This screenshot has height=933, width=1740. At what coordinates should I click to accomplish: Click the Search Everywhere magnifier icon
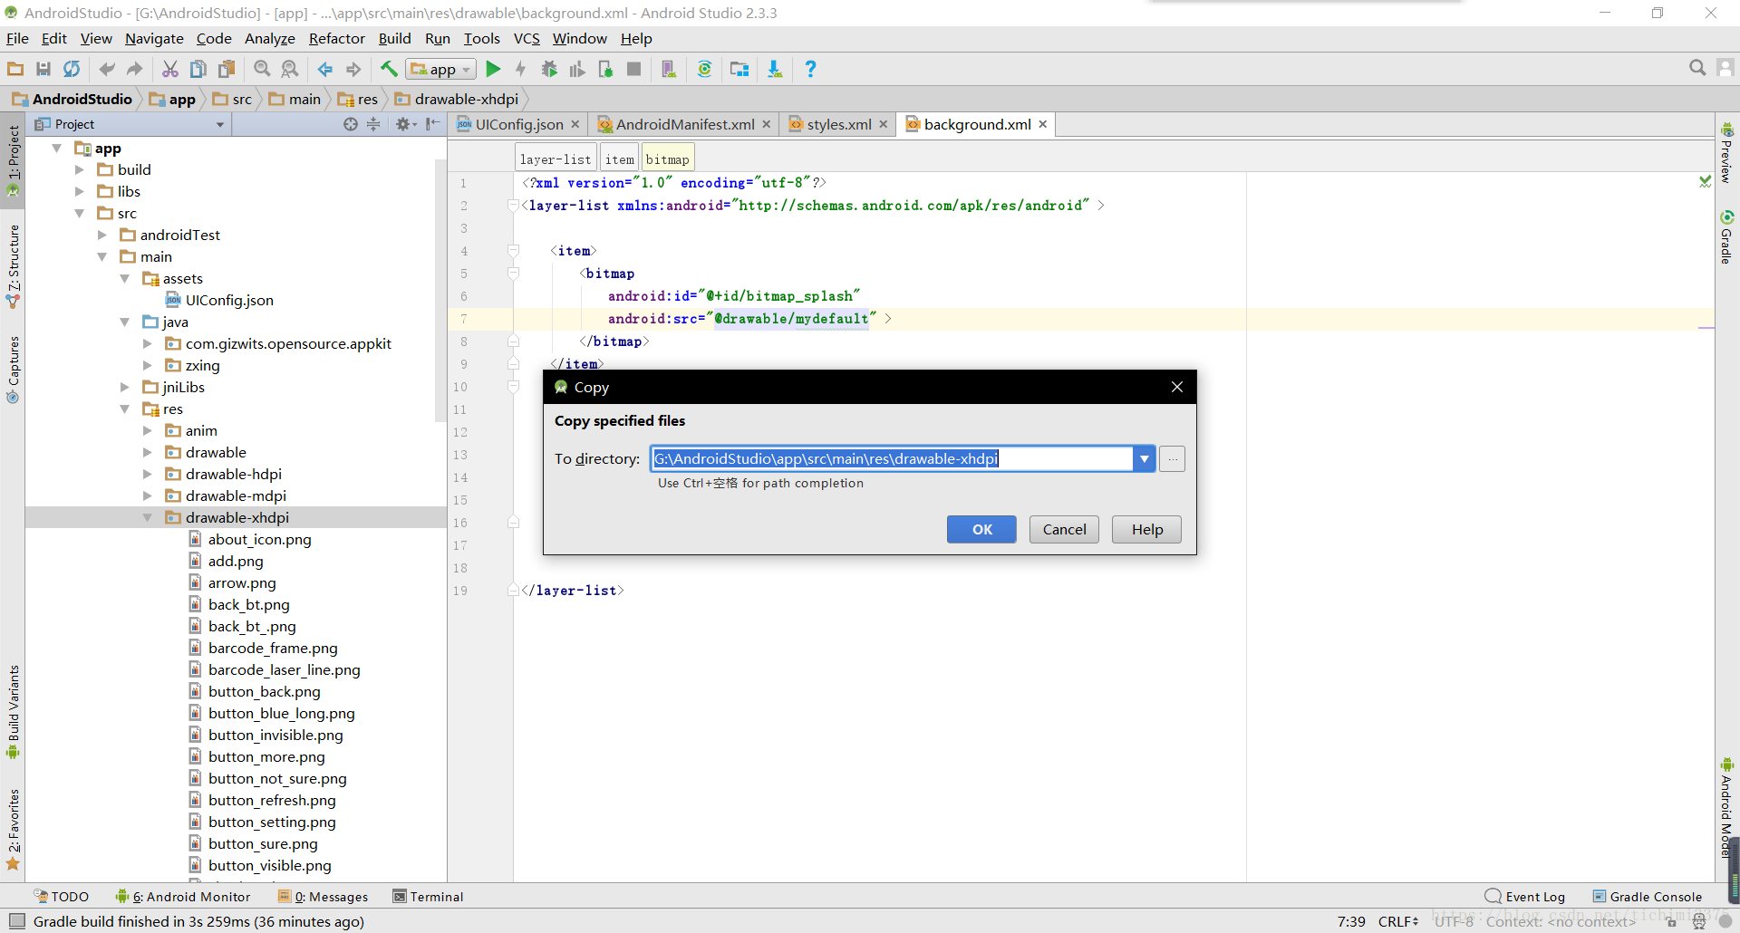(x=1697, y=68)
